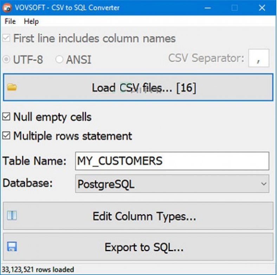Select the UTF-8 encoding radio button

pyautogui.click(x=6, y=59)
